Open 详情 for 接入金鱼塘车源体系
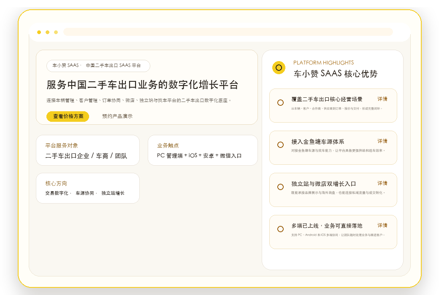The height and width of the screenshot is (295, 439). [x=382, y=141]
